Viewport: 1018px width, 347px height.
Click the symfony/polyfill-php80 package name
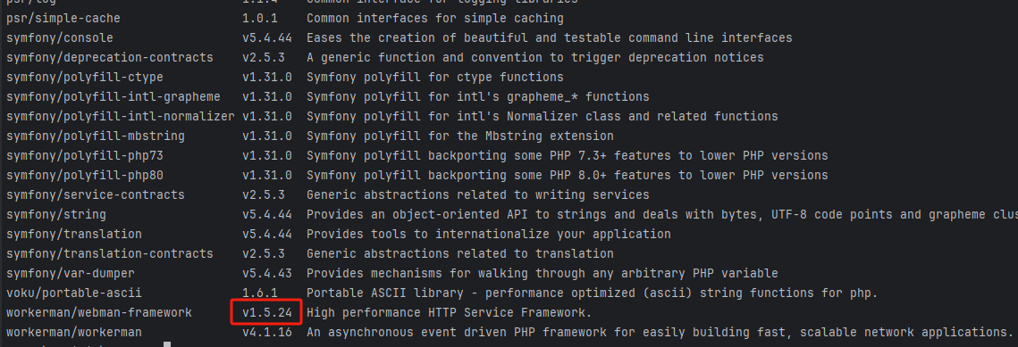pos(84,175)
